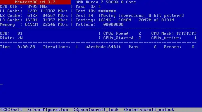Click the CPU: 01 entry
This screenshot has width=202, height=112.
click(11, 33)
